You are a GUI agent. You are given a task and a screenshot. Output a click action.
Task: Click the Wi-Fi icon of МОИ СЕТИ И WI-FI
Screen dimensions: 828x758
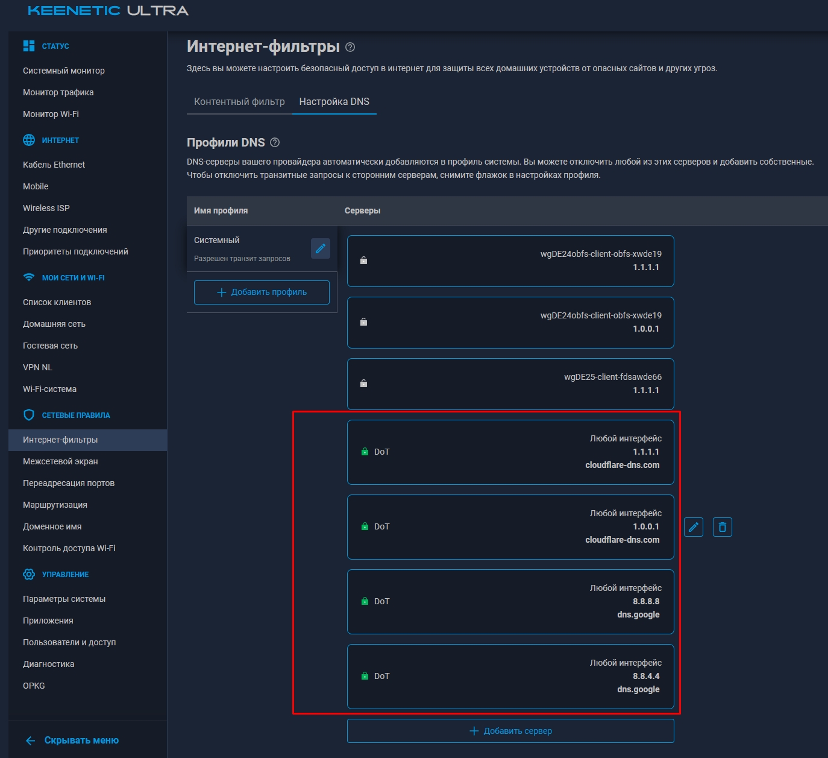(x=28, y=277)
